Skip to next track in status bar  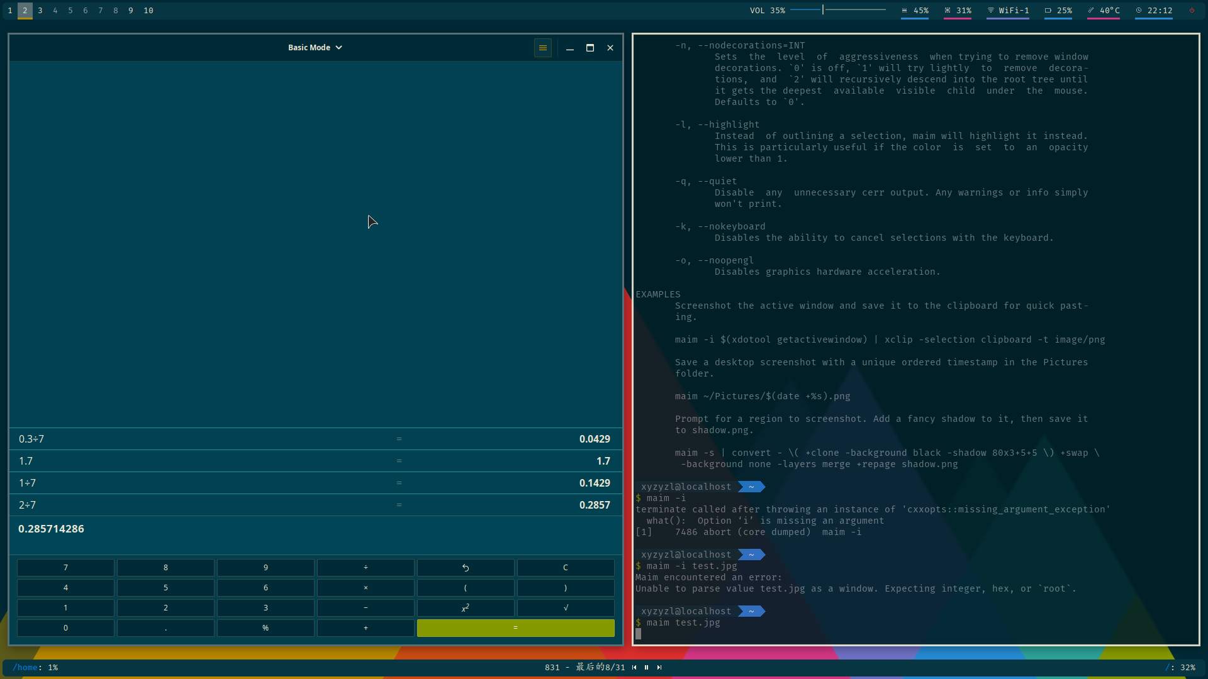(x=659, y=668)
